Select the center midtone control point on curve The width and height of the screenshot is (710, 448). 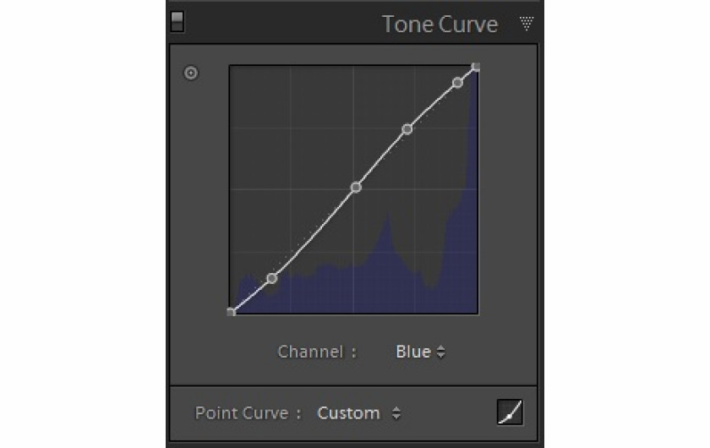(356, 188)
